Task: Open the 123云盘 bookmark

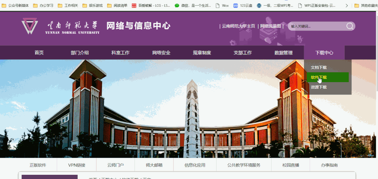Action: pyautogui.click(x=243, y=5)
